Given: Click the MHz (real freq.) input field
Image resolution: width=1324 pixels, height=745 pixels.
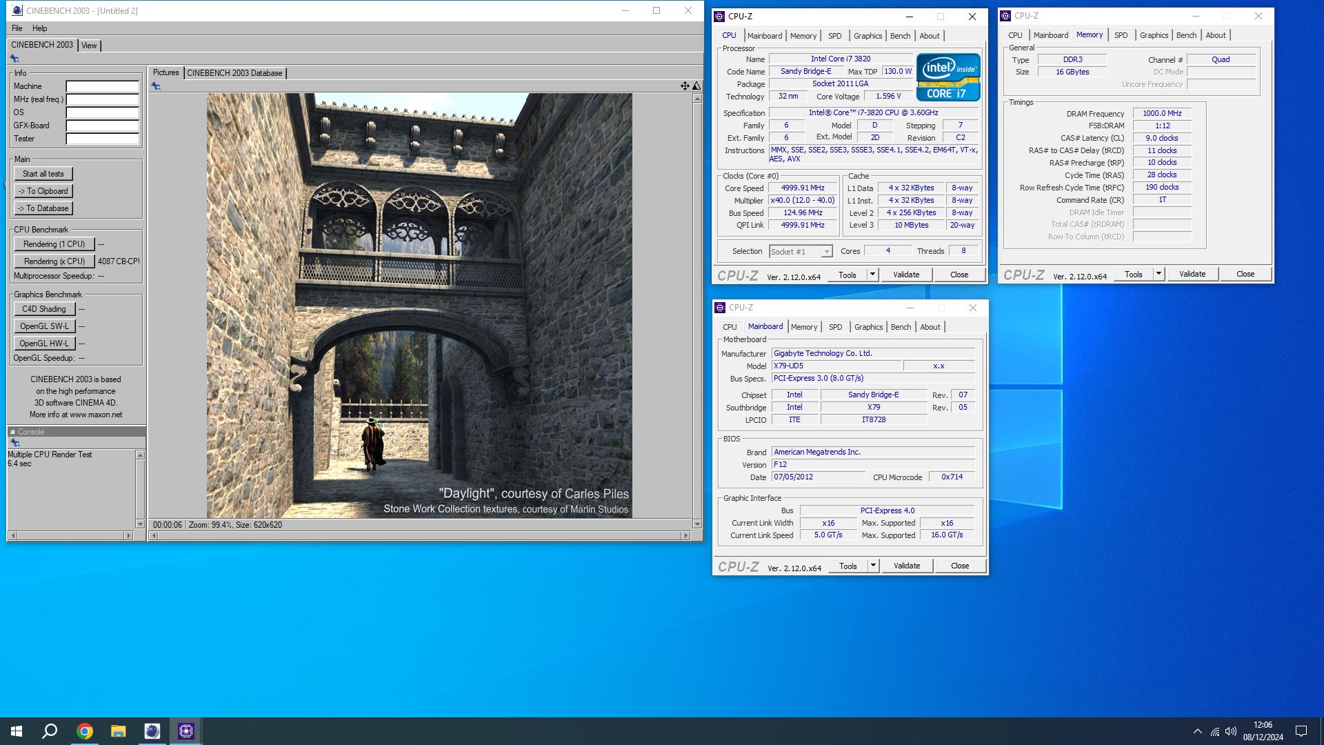Looking at the screenshot, I should click(x=102, y=99).
